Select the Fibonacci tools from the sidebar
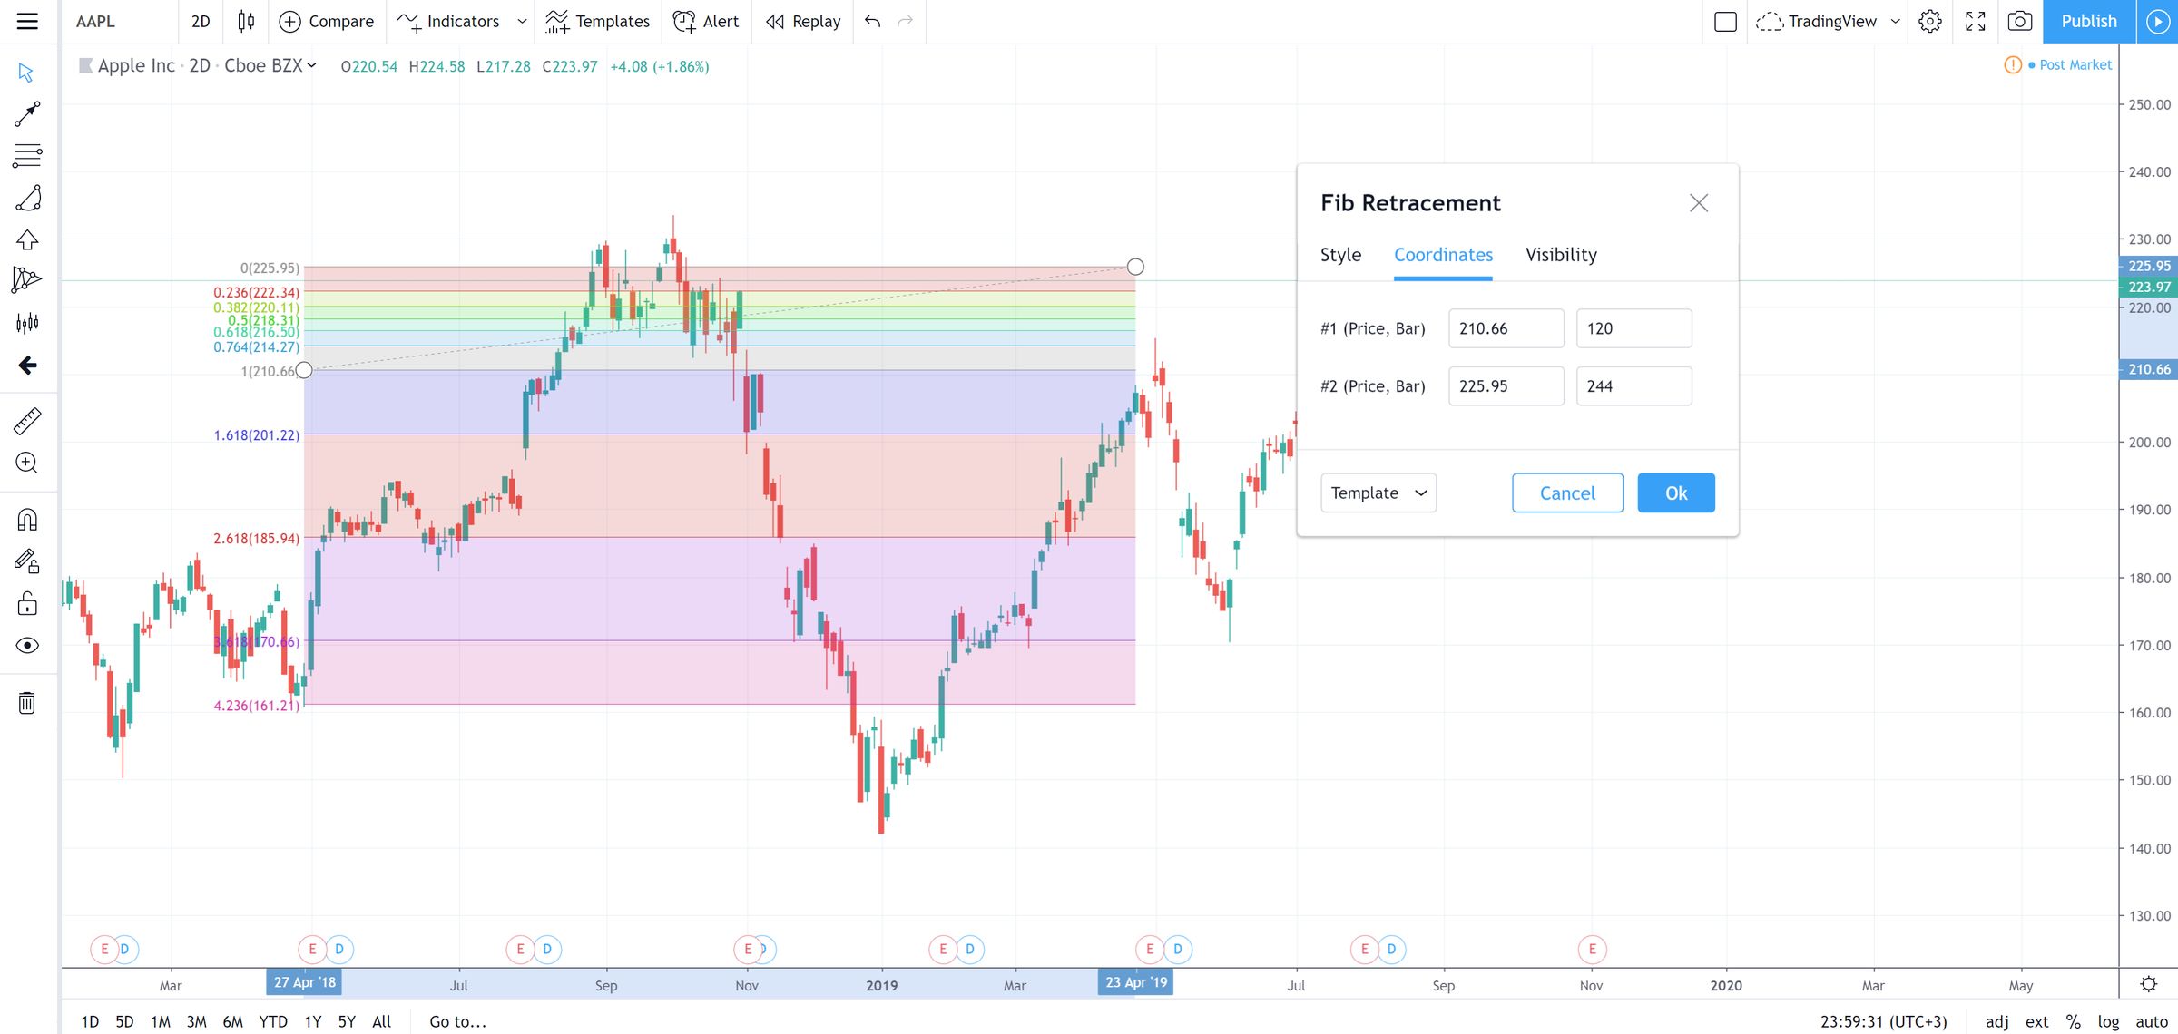Viewport: 2178px width, 1034px height. click(27, 156)
